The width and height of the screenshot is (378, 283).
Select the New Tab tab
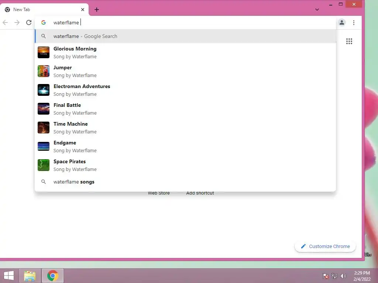pyautogui.click(x=44, y=10)
